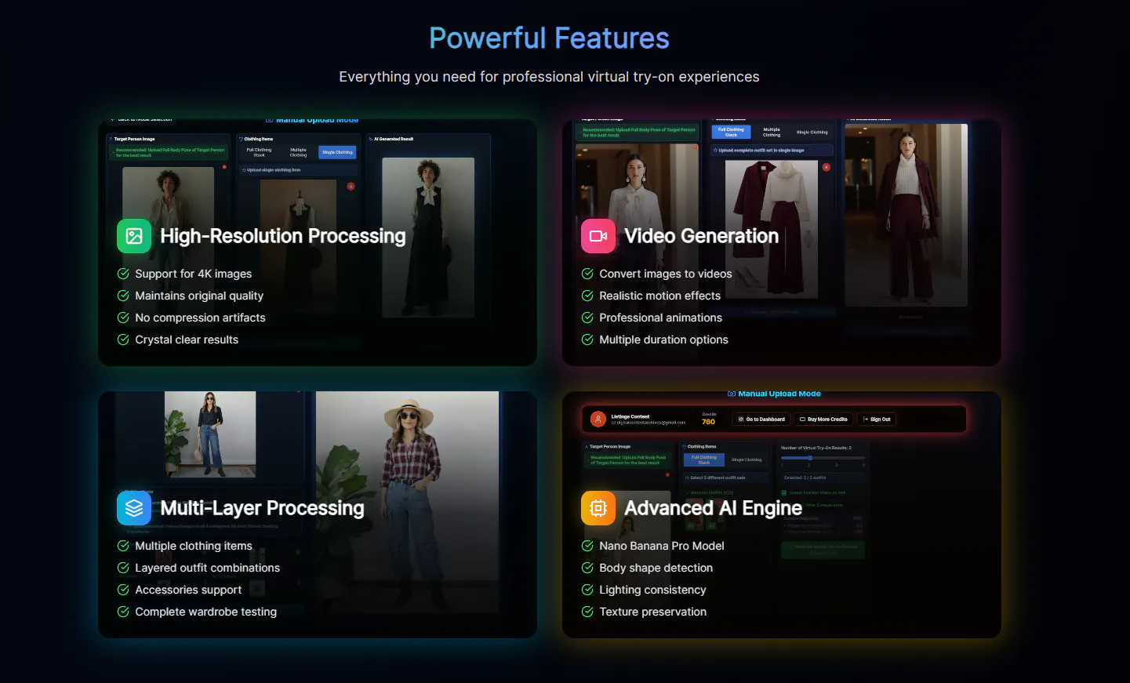The height and width of the screenshot is (683, 1130).
Task: Click the text Multiple clothing items
Action: coord(194,546)
